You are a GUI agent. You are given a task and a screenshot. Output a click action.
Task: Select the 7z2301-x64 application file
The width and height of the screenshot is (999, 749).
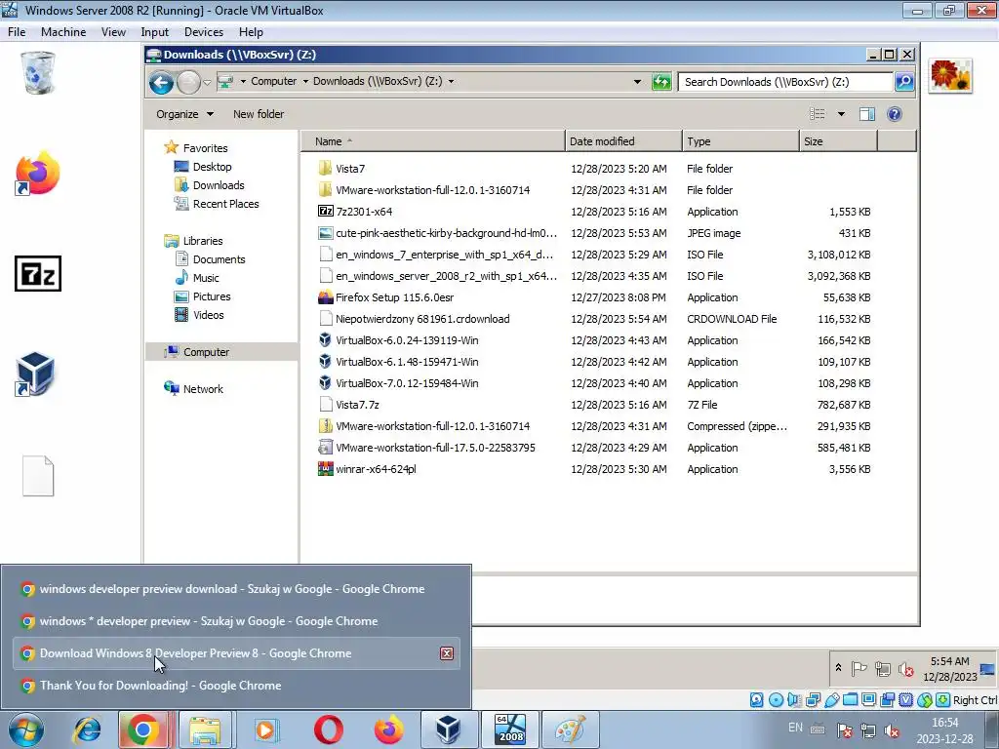coord(364,212)
